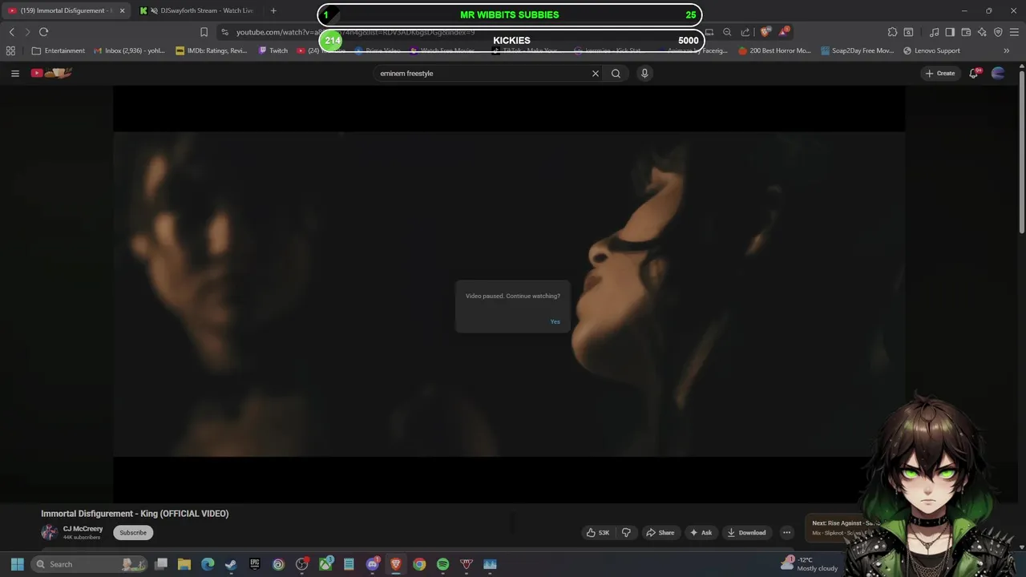Click the Ask button below video
This screenshot has width=1026, height=577.
coord(701,532)
